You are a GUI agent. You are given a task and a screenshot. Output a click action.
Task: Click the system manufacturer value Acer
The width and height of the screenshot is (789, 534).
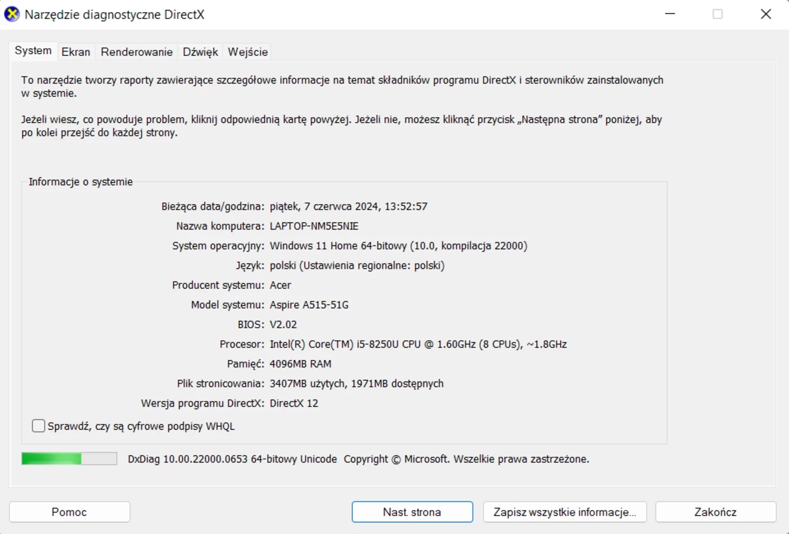[x=280, y=285]
